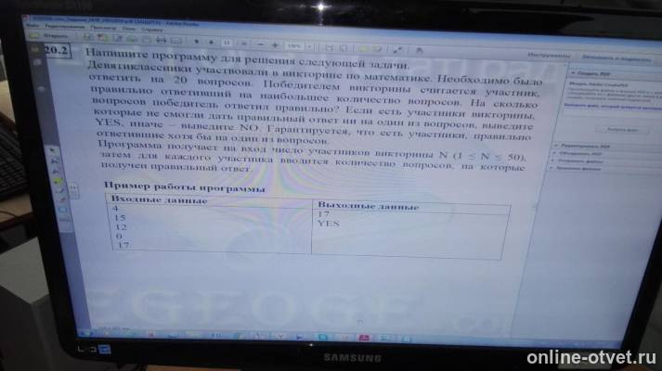Click the YES output value in the table
The image size is (662, 371).
click(x=329, y=224)
